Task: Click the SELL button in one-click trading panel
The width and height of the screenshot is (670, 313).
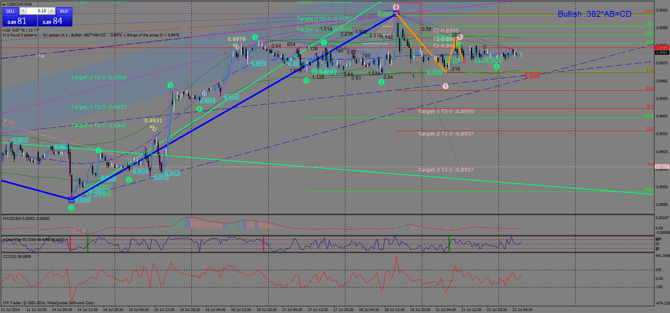Action: pos(10,11)
